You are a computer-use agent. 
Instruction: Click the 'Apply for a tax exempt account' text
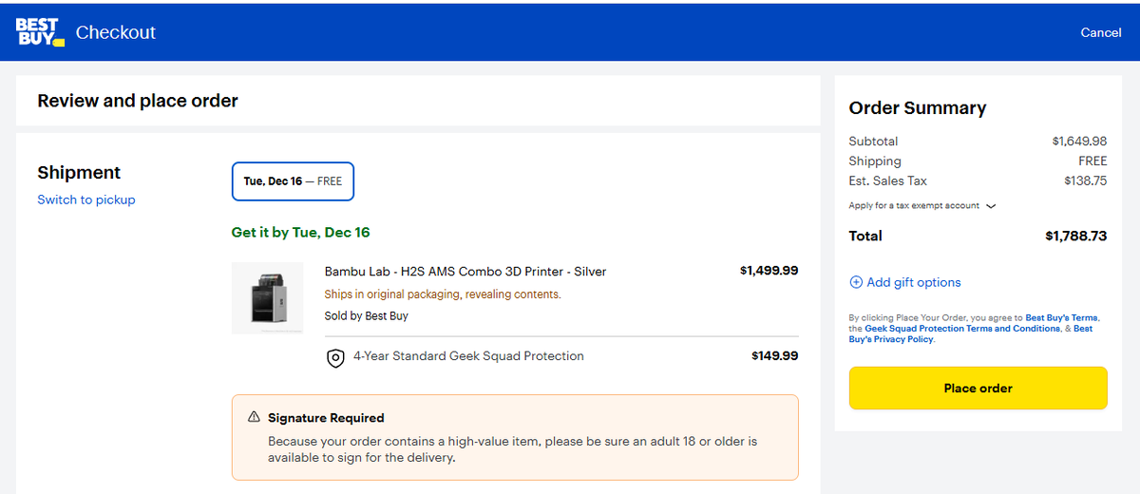(915, 206)
